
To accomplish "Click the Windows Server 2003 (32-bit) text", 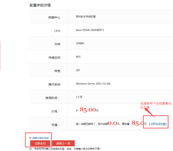I will tap(93, 84).
